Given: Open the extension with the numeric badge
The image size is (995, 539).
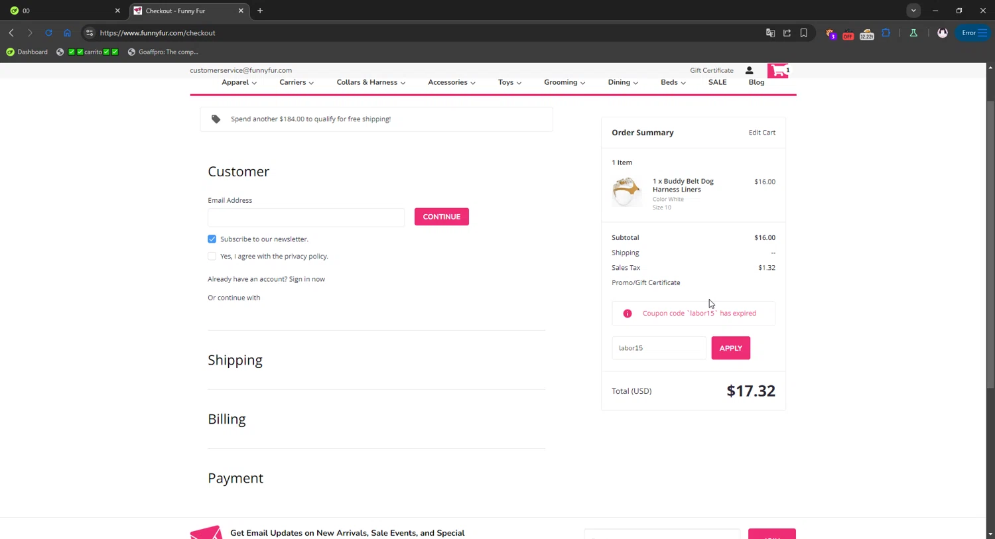Looking at the screenshot, I should pyautogui.click(x=866, y=33).
